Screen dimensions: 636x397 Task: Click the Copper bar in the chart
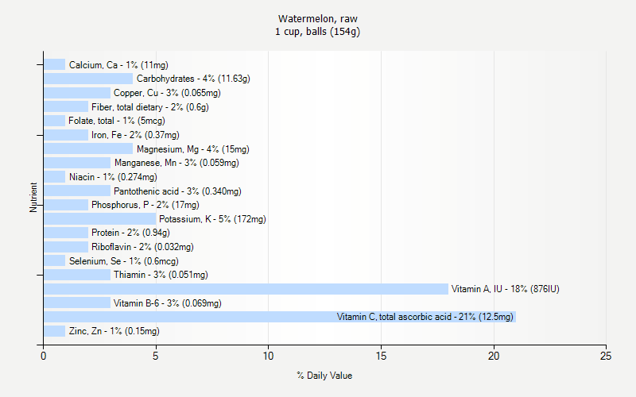point(77,93)
